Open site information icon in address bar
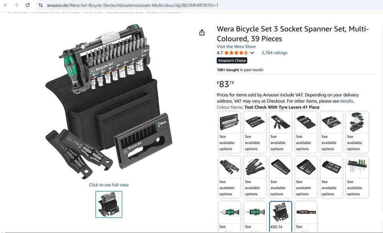The image size is (383, 233). point(41,5)
